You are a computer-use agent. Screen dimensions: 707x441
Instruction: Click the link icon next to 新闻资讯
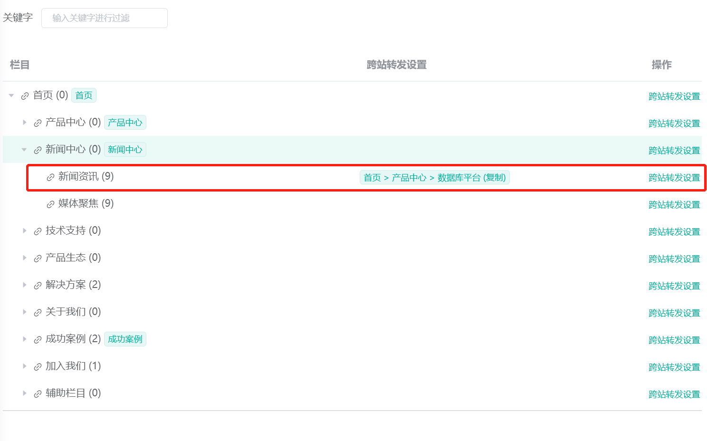[x=51, y=177]
